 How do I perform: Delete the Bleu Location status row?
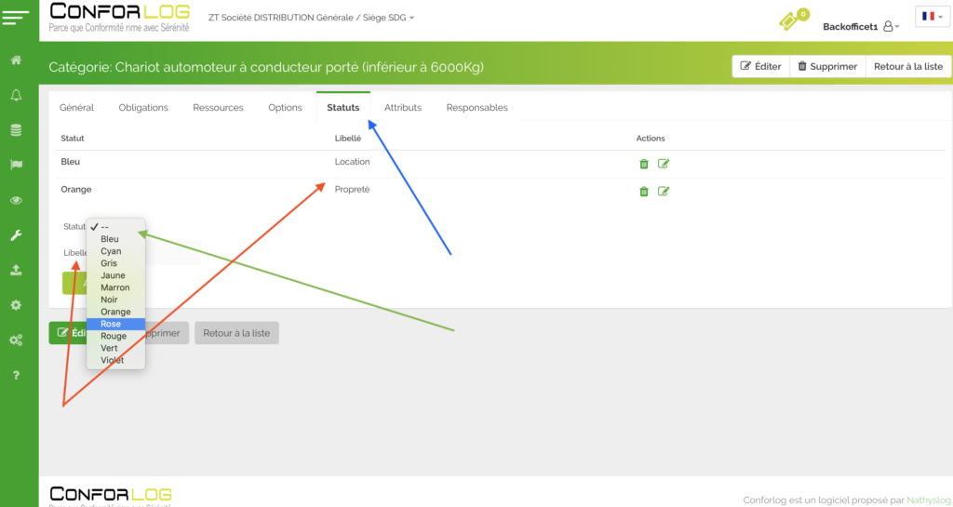pyautogui.click(x=643, y=164)
